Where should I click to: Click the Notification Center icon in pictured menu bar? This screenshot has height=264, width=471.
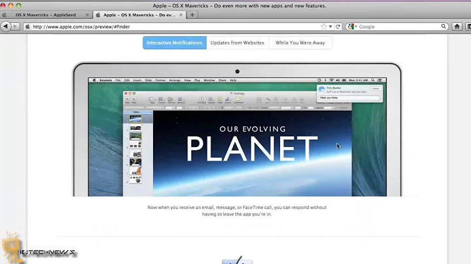click(x=379, y=80)
